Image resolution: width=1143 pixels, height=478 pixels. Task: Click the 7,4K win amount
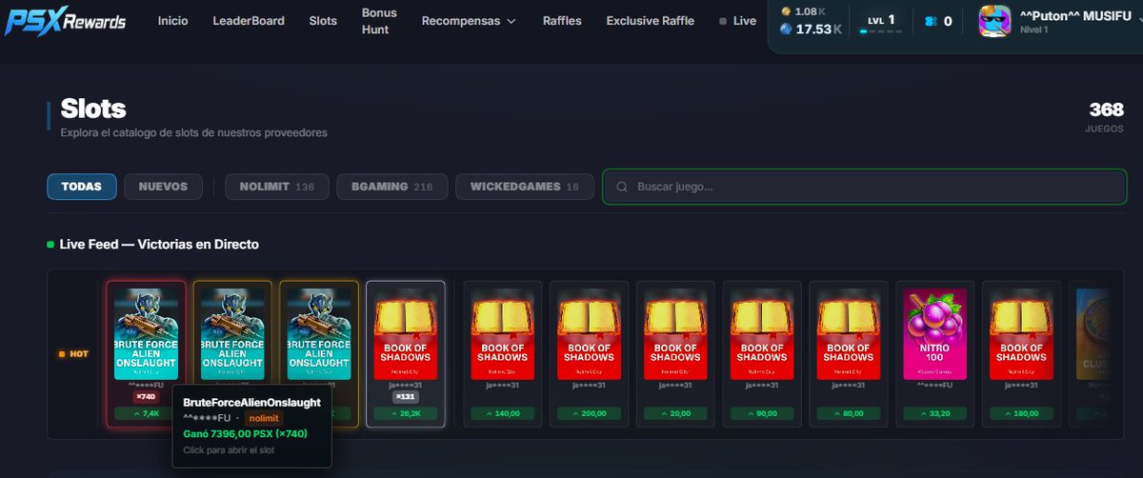pos(146,413)
